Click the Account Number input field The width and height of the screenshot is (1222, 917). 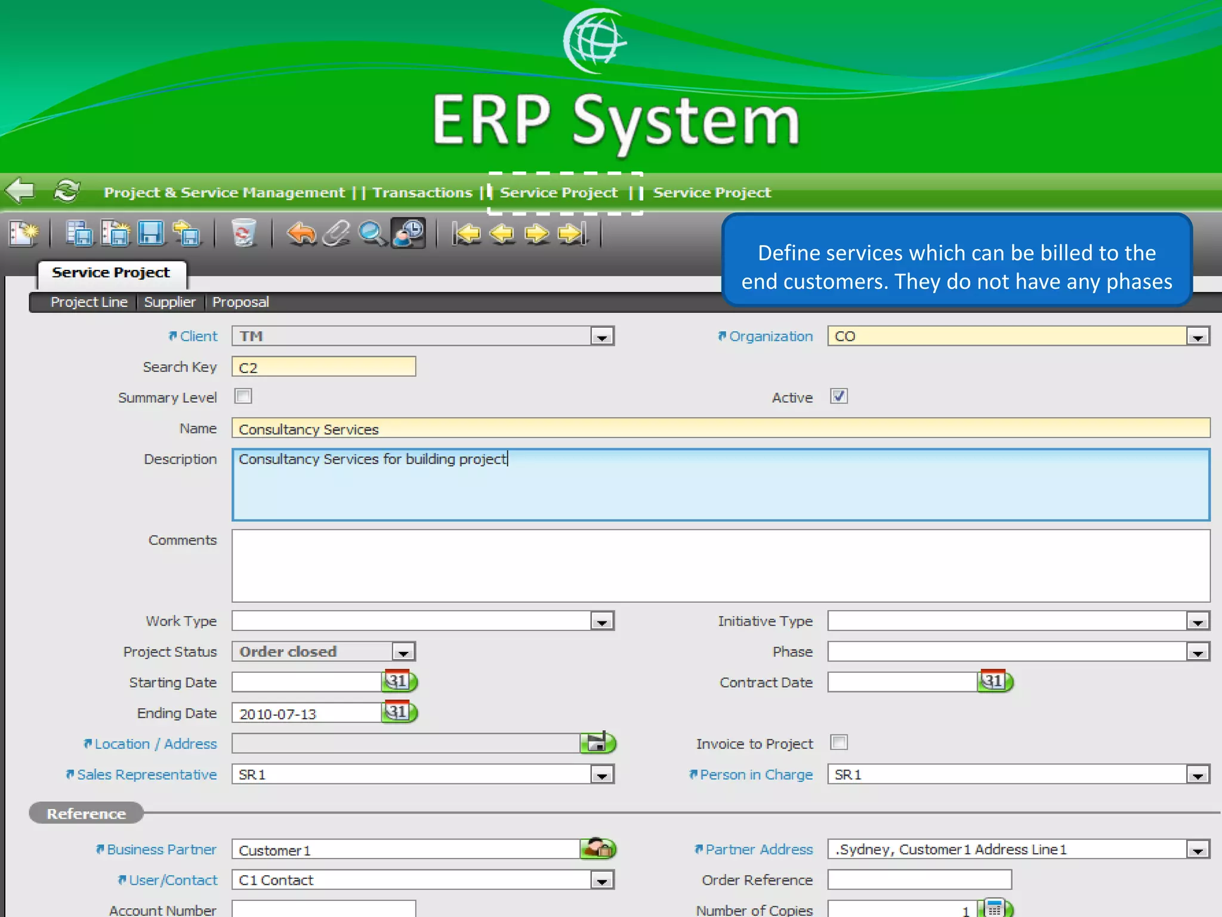coord(324,909)
